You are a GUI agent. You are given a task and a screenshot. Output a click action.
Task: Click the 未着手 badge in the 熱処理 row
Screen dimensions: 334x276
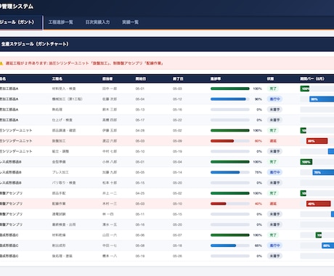(274, 110)
